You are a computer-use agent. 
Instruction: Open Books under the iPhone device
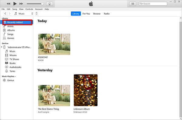point(12,63)
